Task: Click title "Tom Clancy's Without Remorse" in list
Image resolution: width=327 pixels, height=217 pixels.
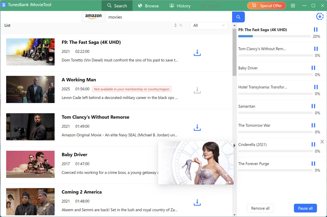Action: coord(95,117)
